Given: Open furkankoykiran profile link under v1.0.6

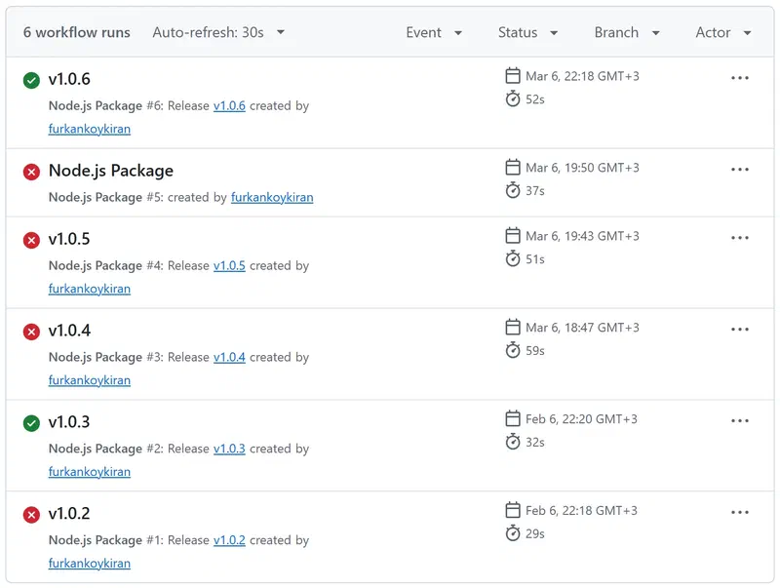Looking at the screenshot, I should [x=90, y=129].
